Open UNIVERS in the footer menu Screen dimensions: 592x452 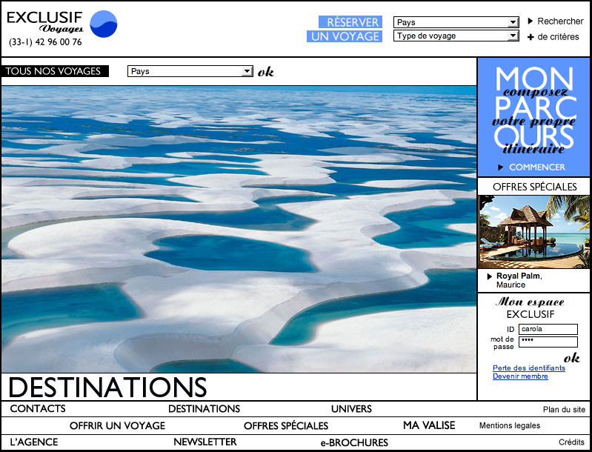pos(351,408)
